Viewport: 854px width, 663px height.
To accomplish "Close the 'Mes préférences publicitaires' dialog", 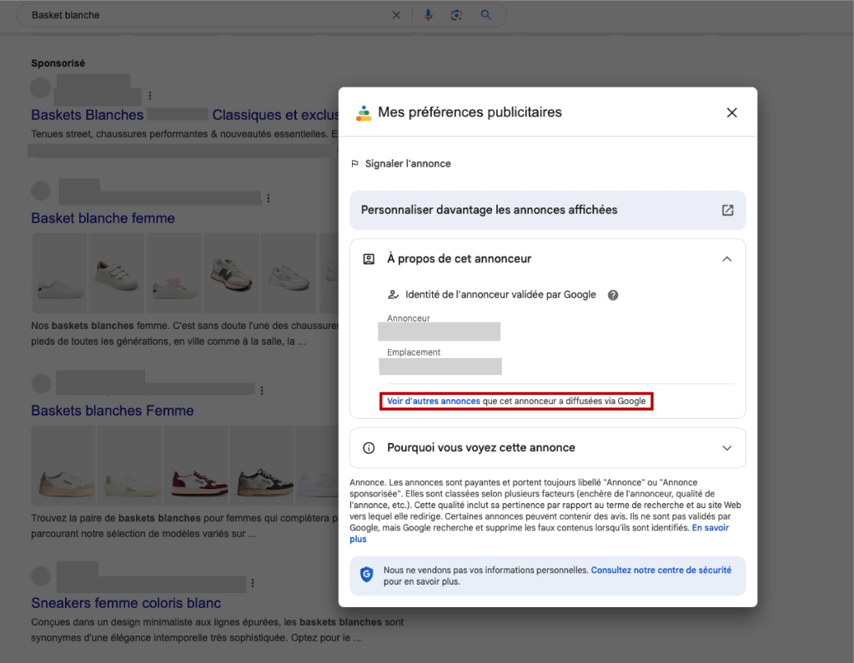I will (731, 112).
